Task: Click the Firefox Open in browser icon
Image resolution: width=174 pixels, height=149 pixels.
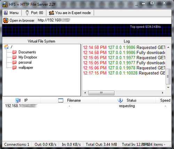Action: [x=6, y=21]
